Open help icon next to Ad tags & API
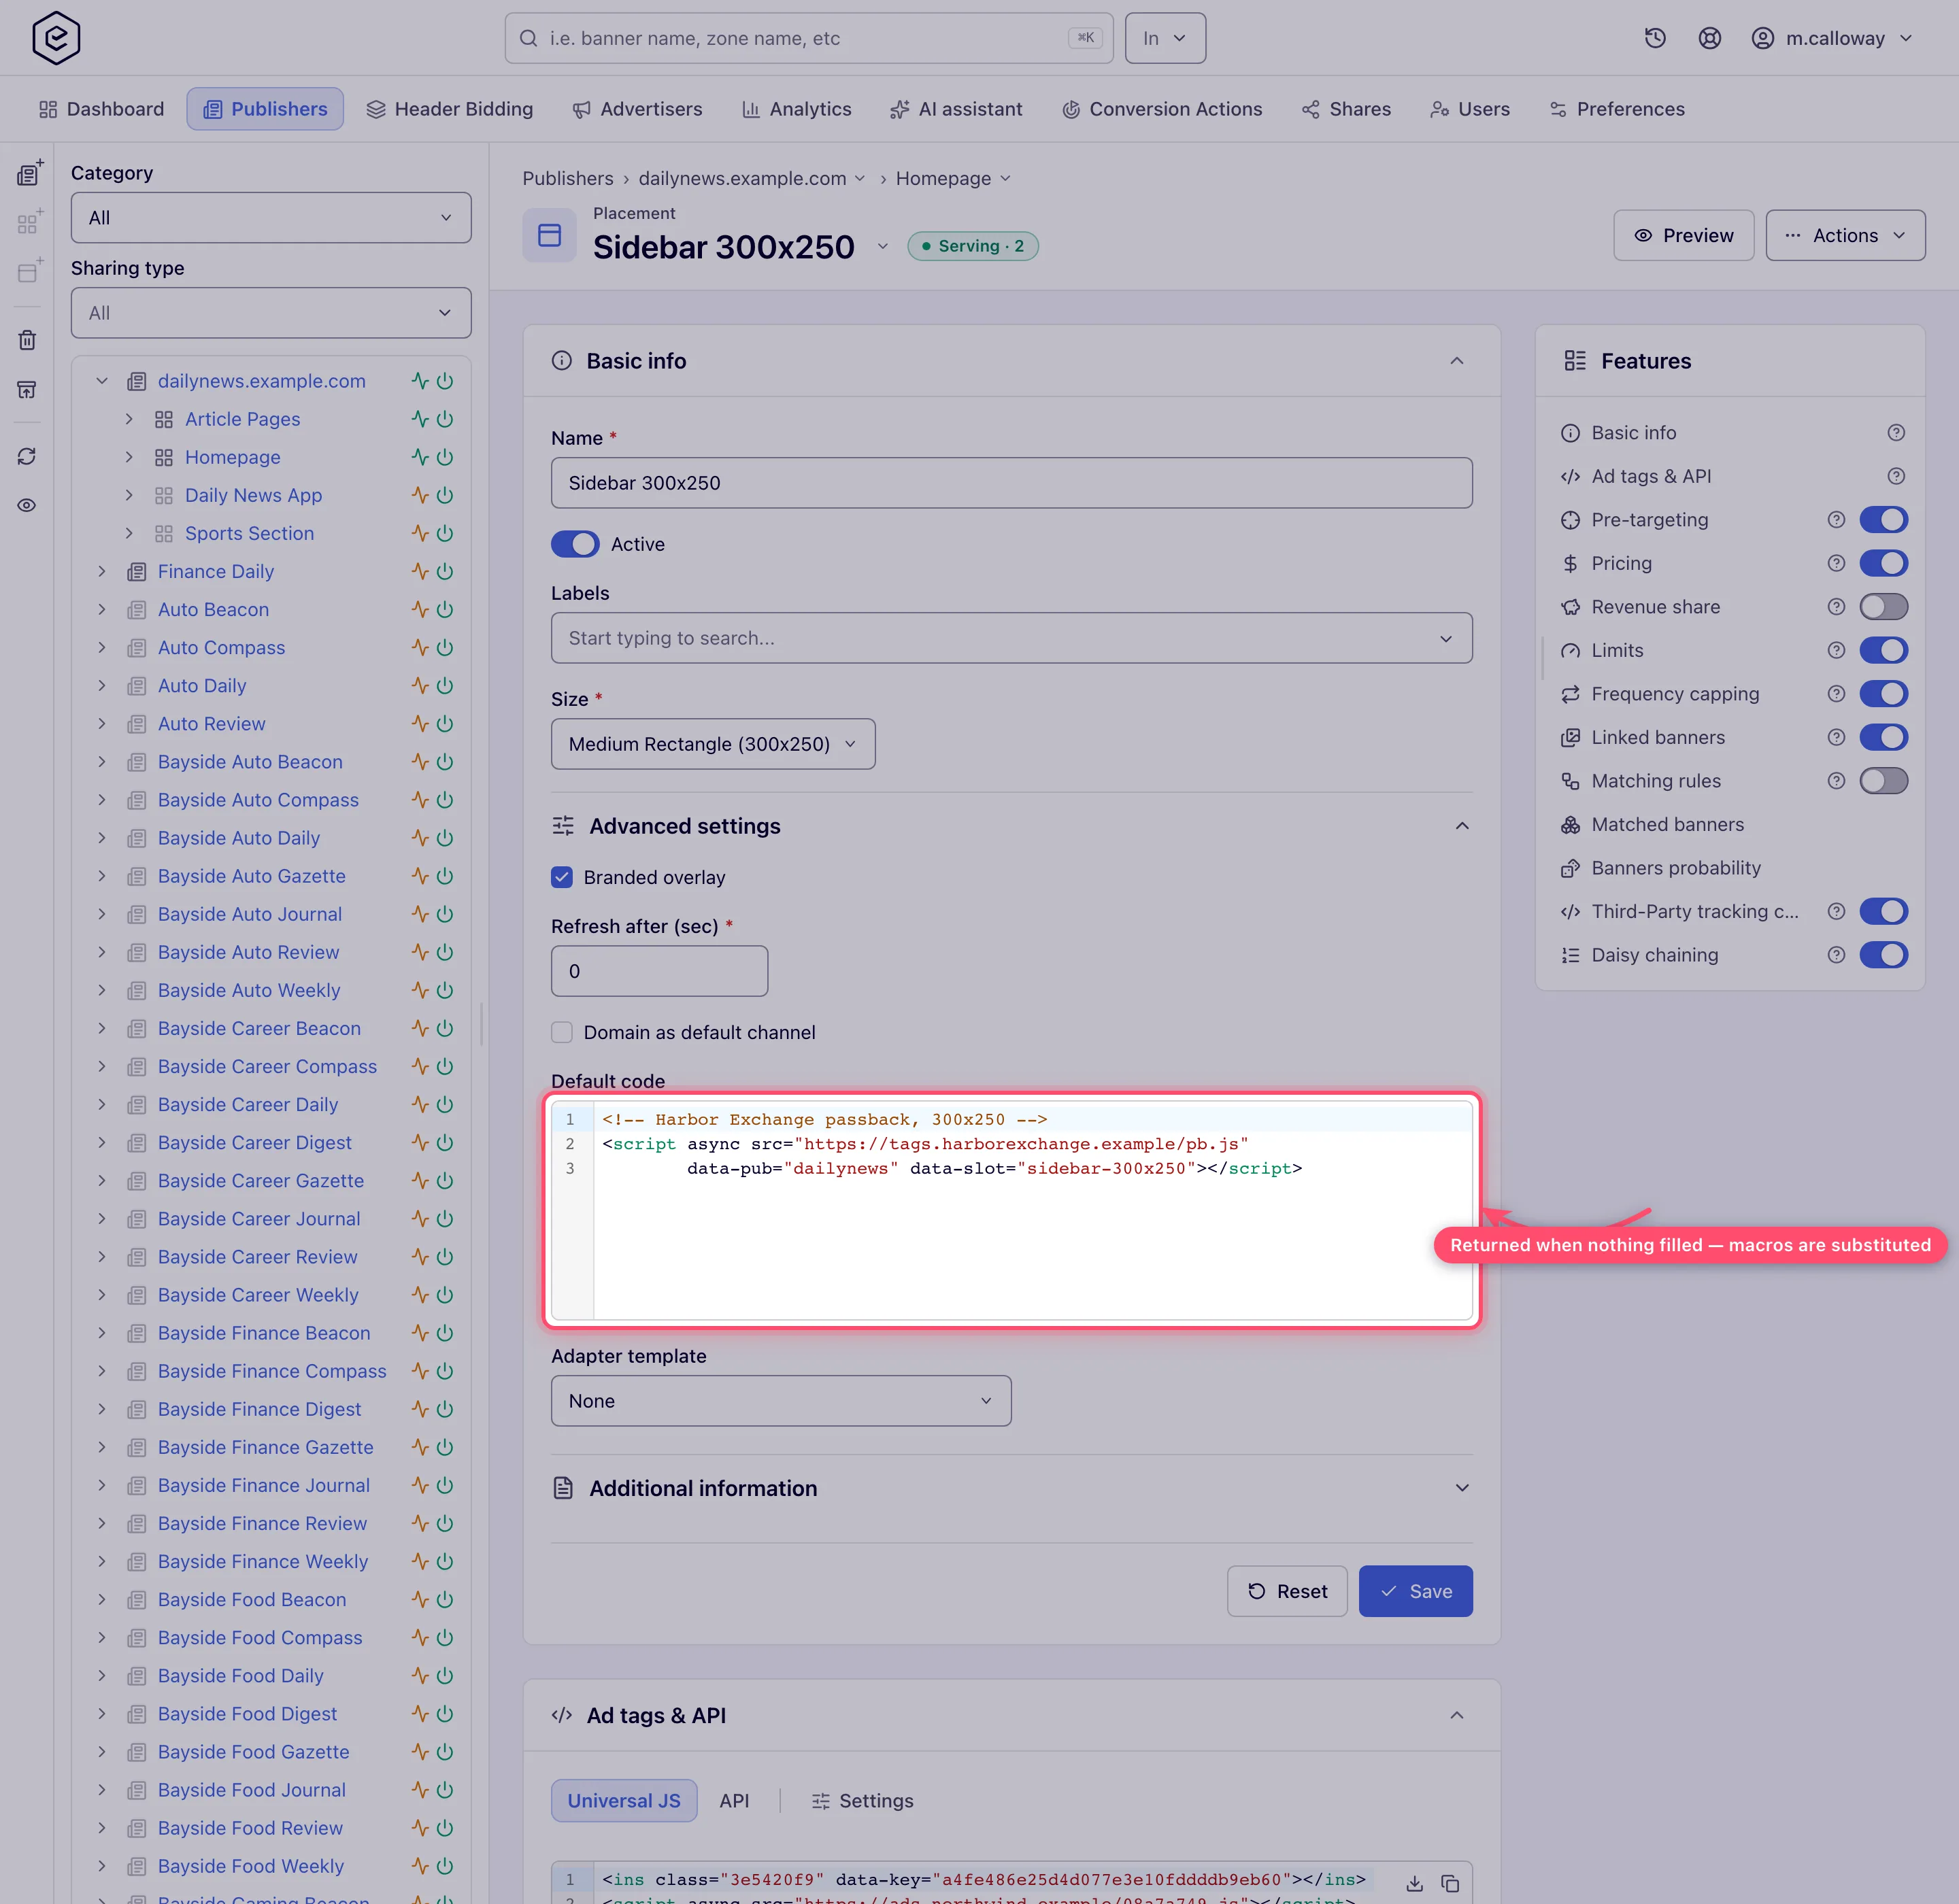The height and width of the screenshot is (1904, 1959). pyautogui.click(x=1896, y=476)
